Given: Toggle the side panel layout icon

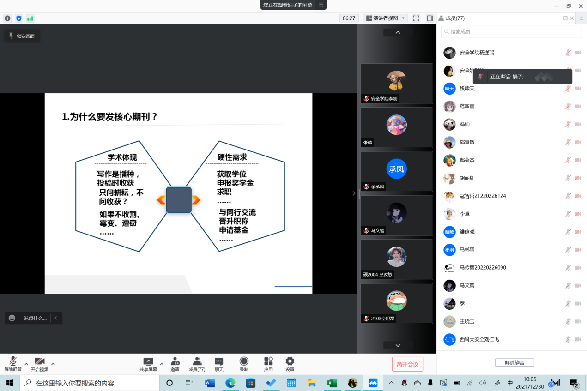Looking at the screenshot, I should (430, 18).
